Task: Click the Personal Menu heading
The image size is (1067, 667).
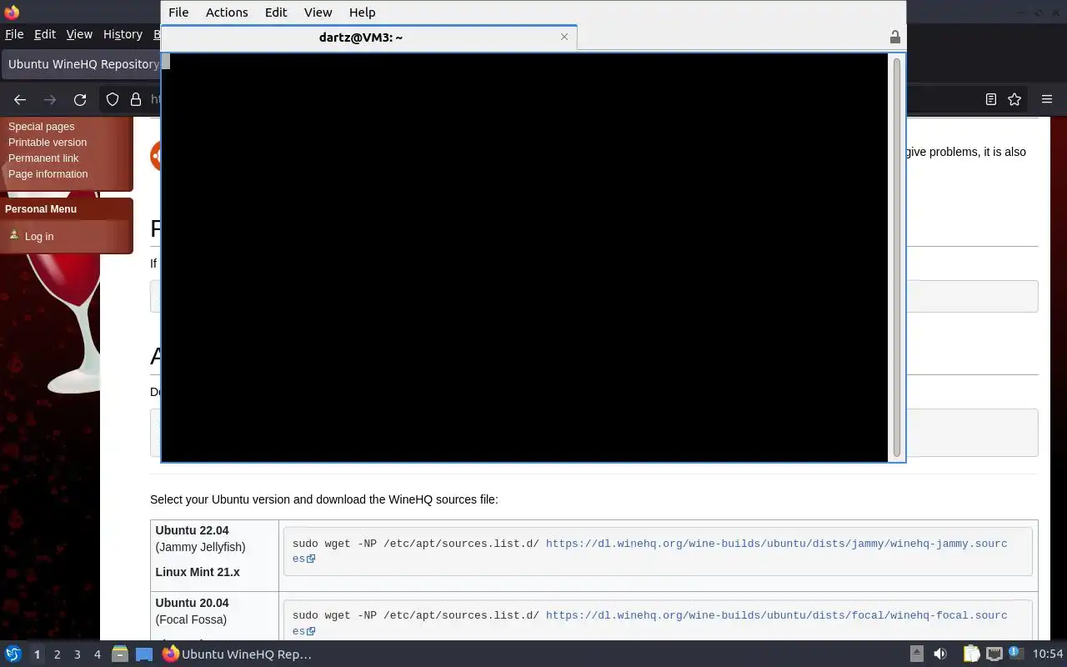Action: tap(41, 209)
